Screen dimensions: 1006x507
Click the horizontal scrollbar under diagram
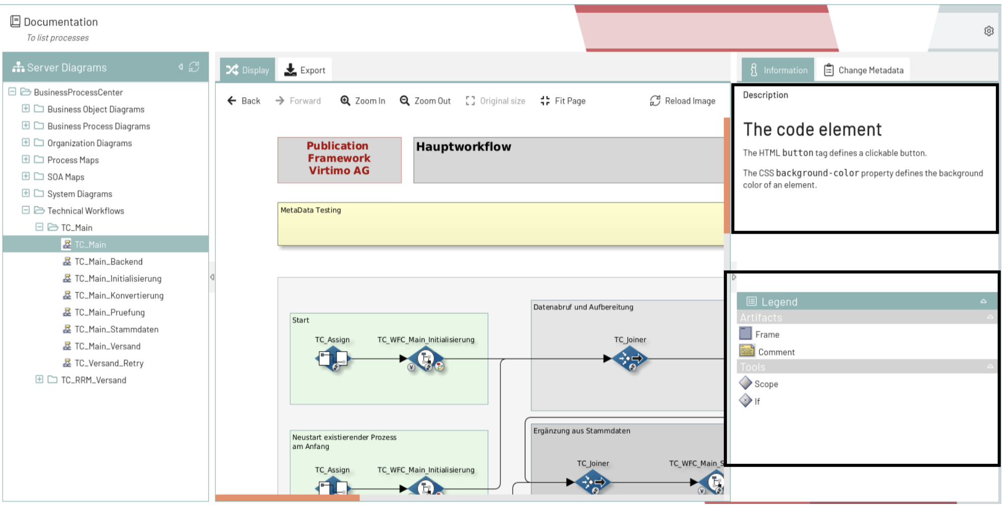tap(288, 498)
